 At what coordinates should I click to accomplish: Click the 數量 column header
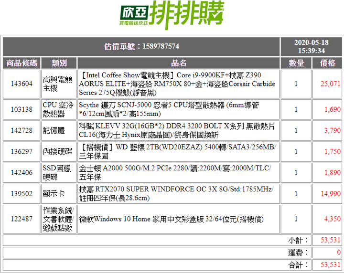point(296,63)
